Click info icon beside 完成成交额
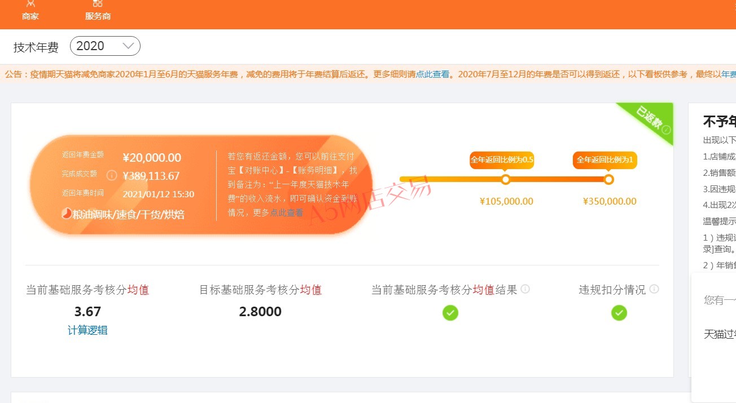Viewport: 736px width, 403px height. 112,175
